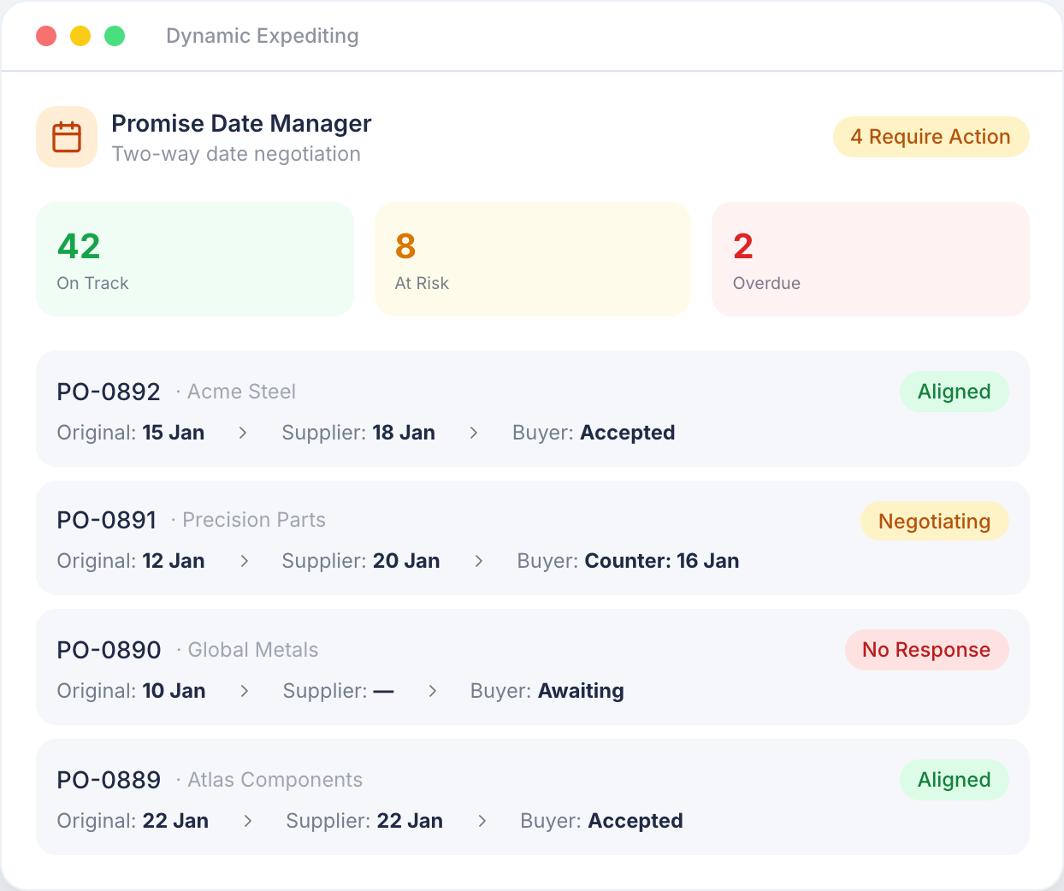This screenshot has width=1064, height=891.
Task: Open the 4 Require Action badge
Action: tap(931, 137)
